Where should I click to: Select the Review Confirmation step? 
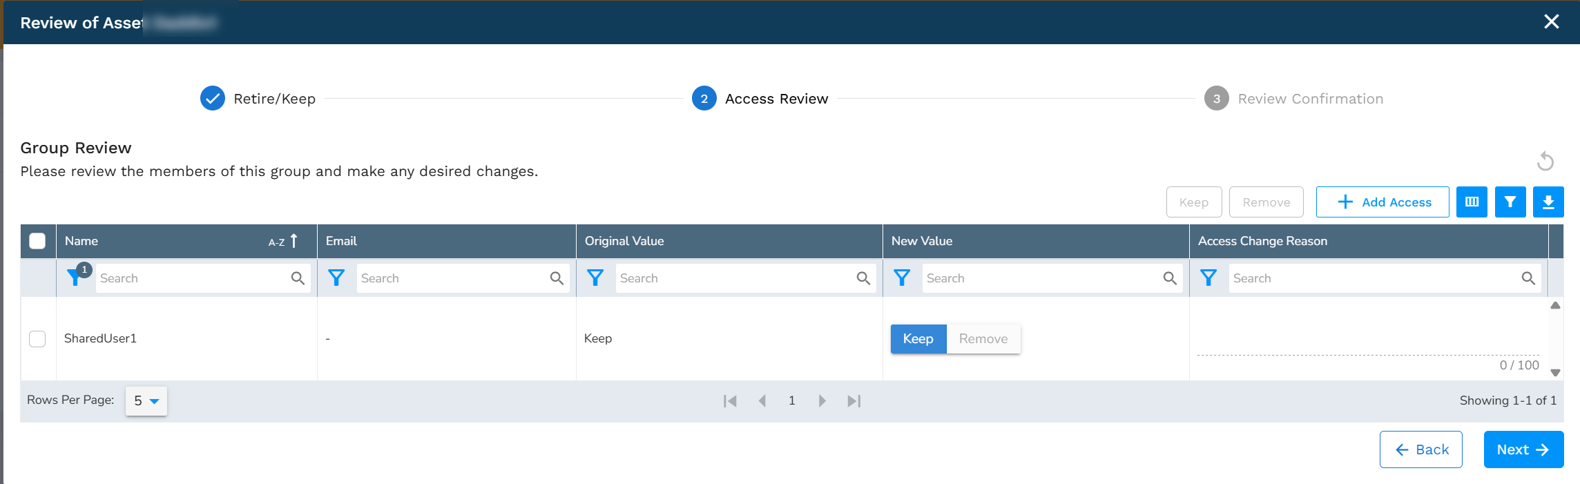(x=1294, y=99)
